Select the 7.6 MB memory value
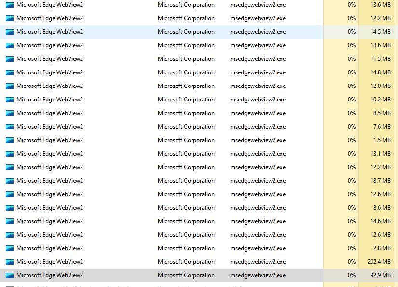 point(382,127)
